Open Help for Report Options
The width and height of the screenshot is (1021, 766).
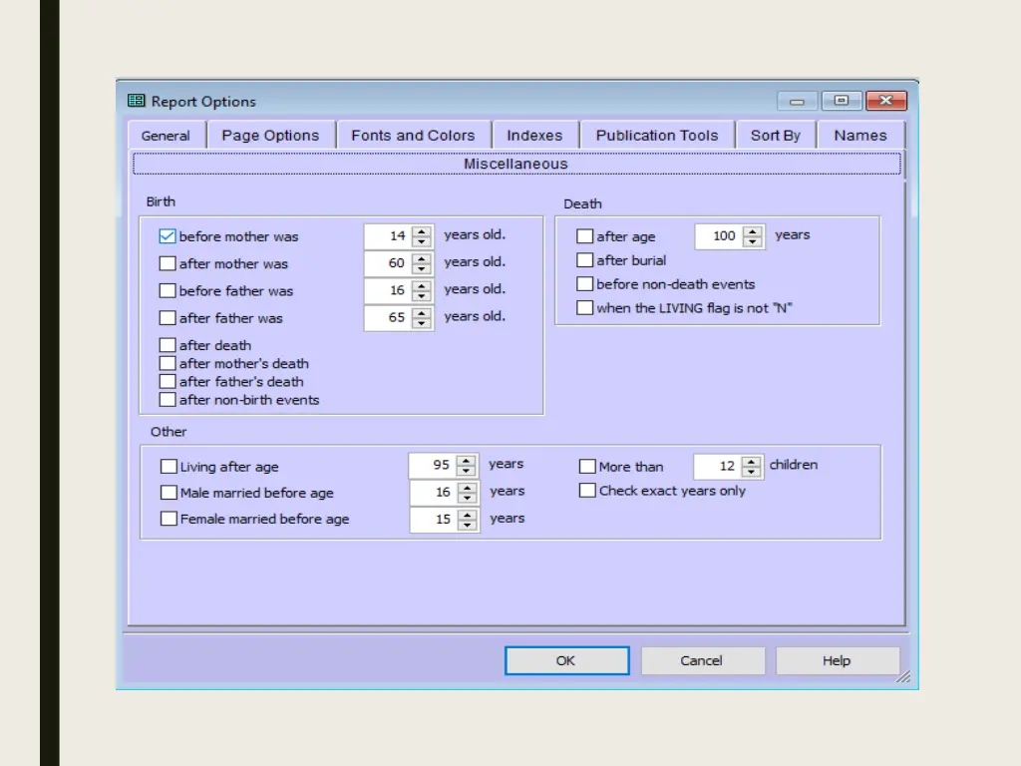[x=837, y=660]
